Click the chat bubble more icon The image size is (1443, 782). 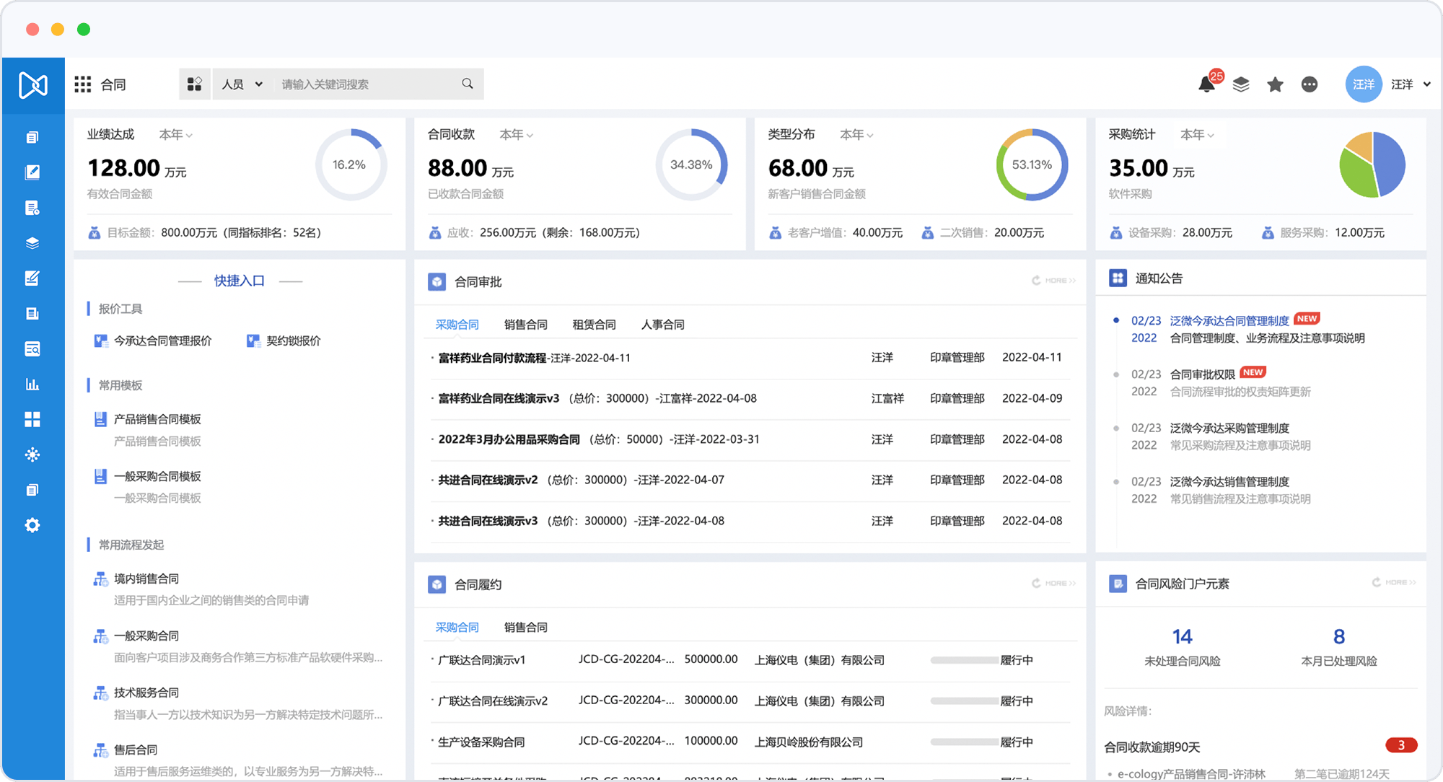point(1310,84)
